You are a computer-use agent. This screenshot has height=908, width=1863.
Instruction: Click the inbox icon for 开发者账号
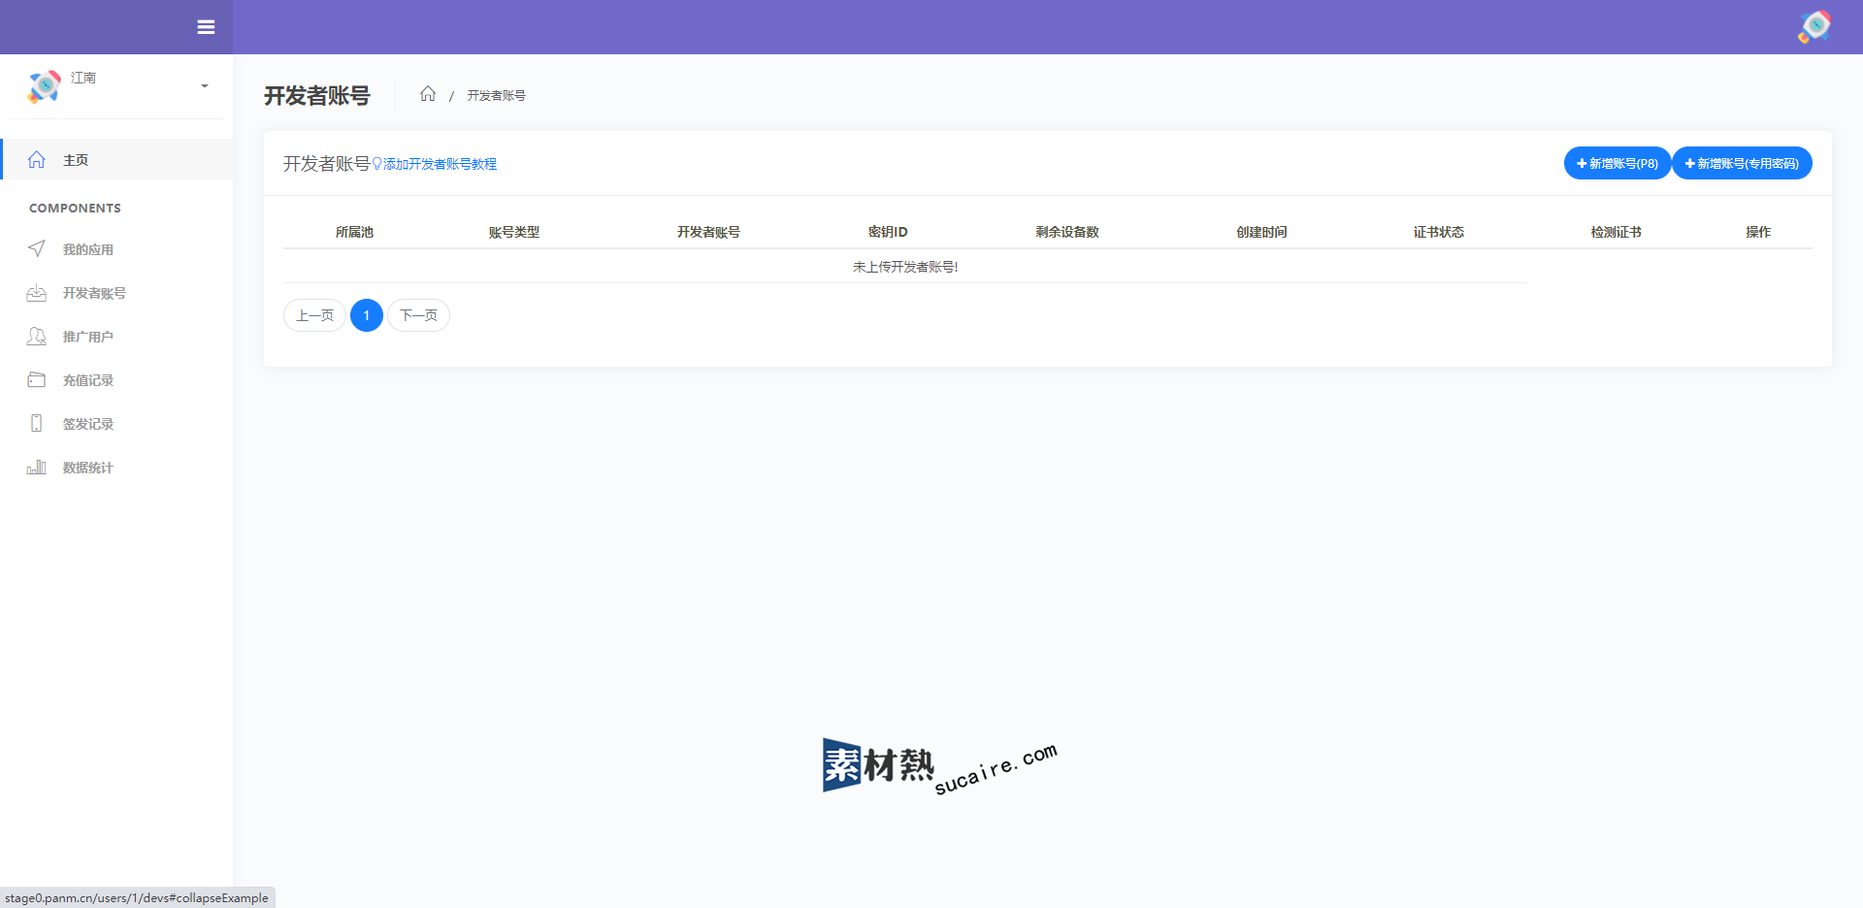(x=37, y=293)
